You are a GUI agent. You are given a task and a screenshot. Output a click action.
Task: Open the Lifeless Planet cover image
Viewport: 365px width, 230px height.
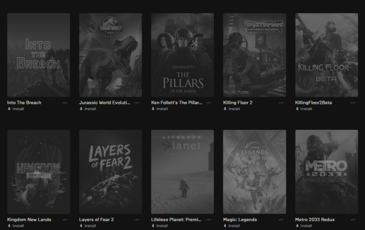(183, 172)
